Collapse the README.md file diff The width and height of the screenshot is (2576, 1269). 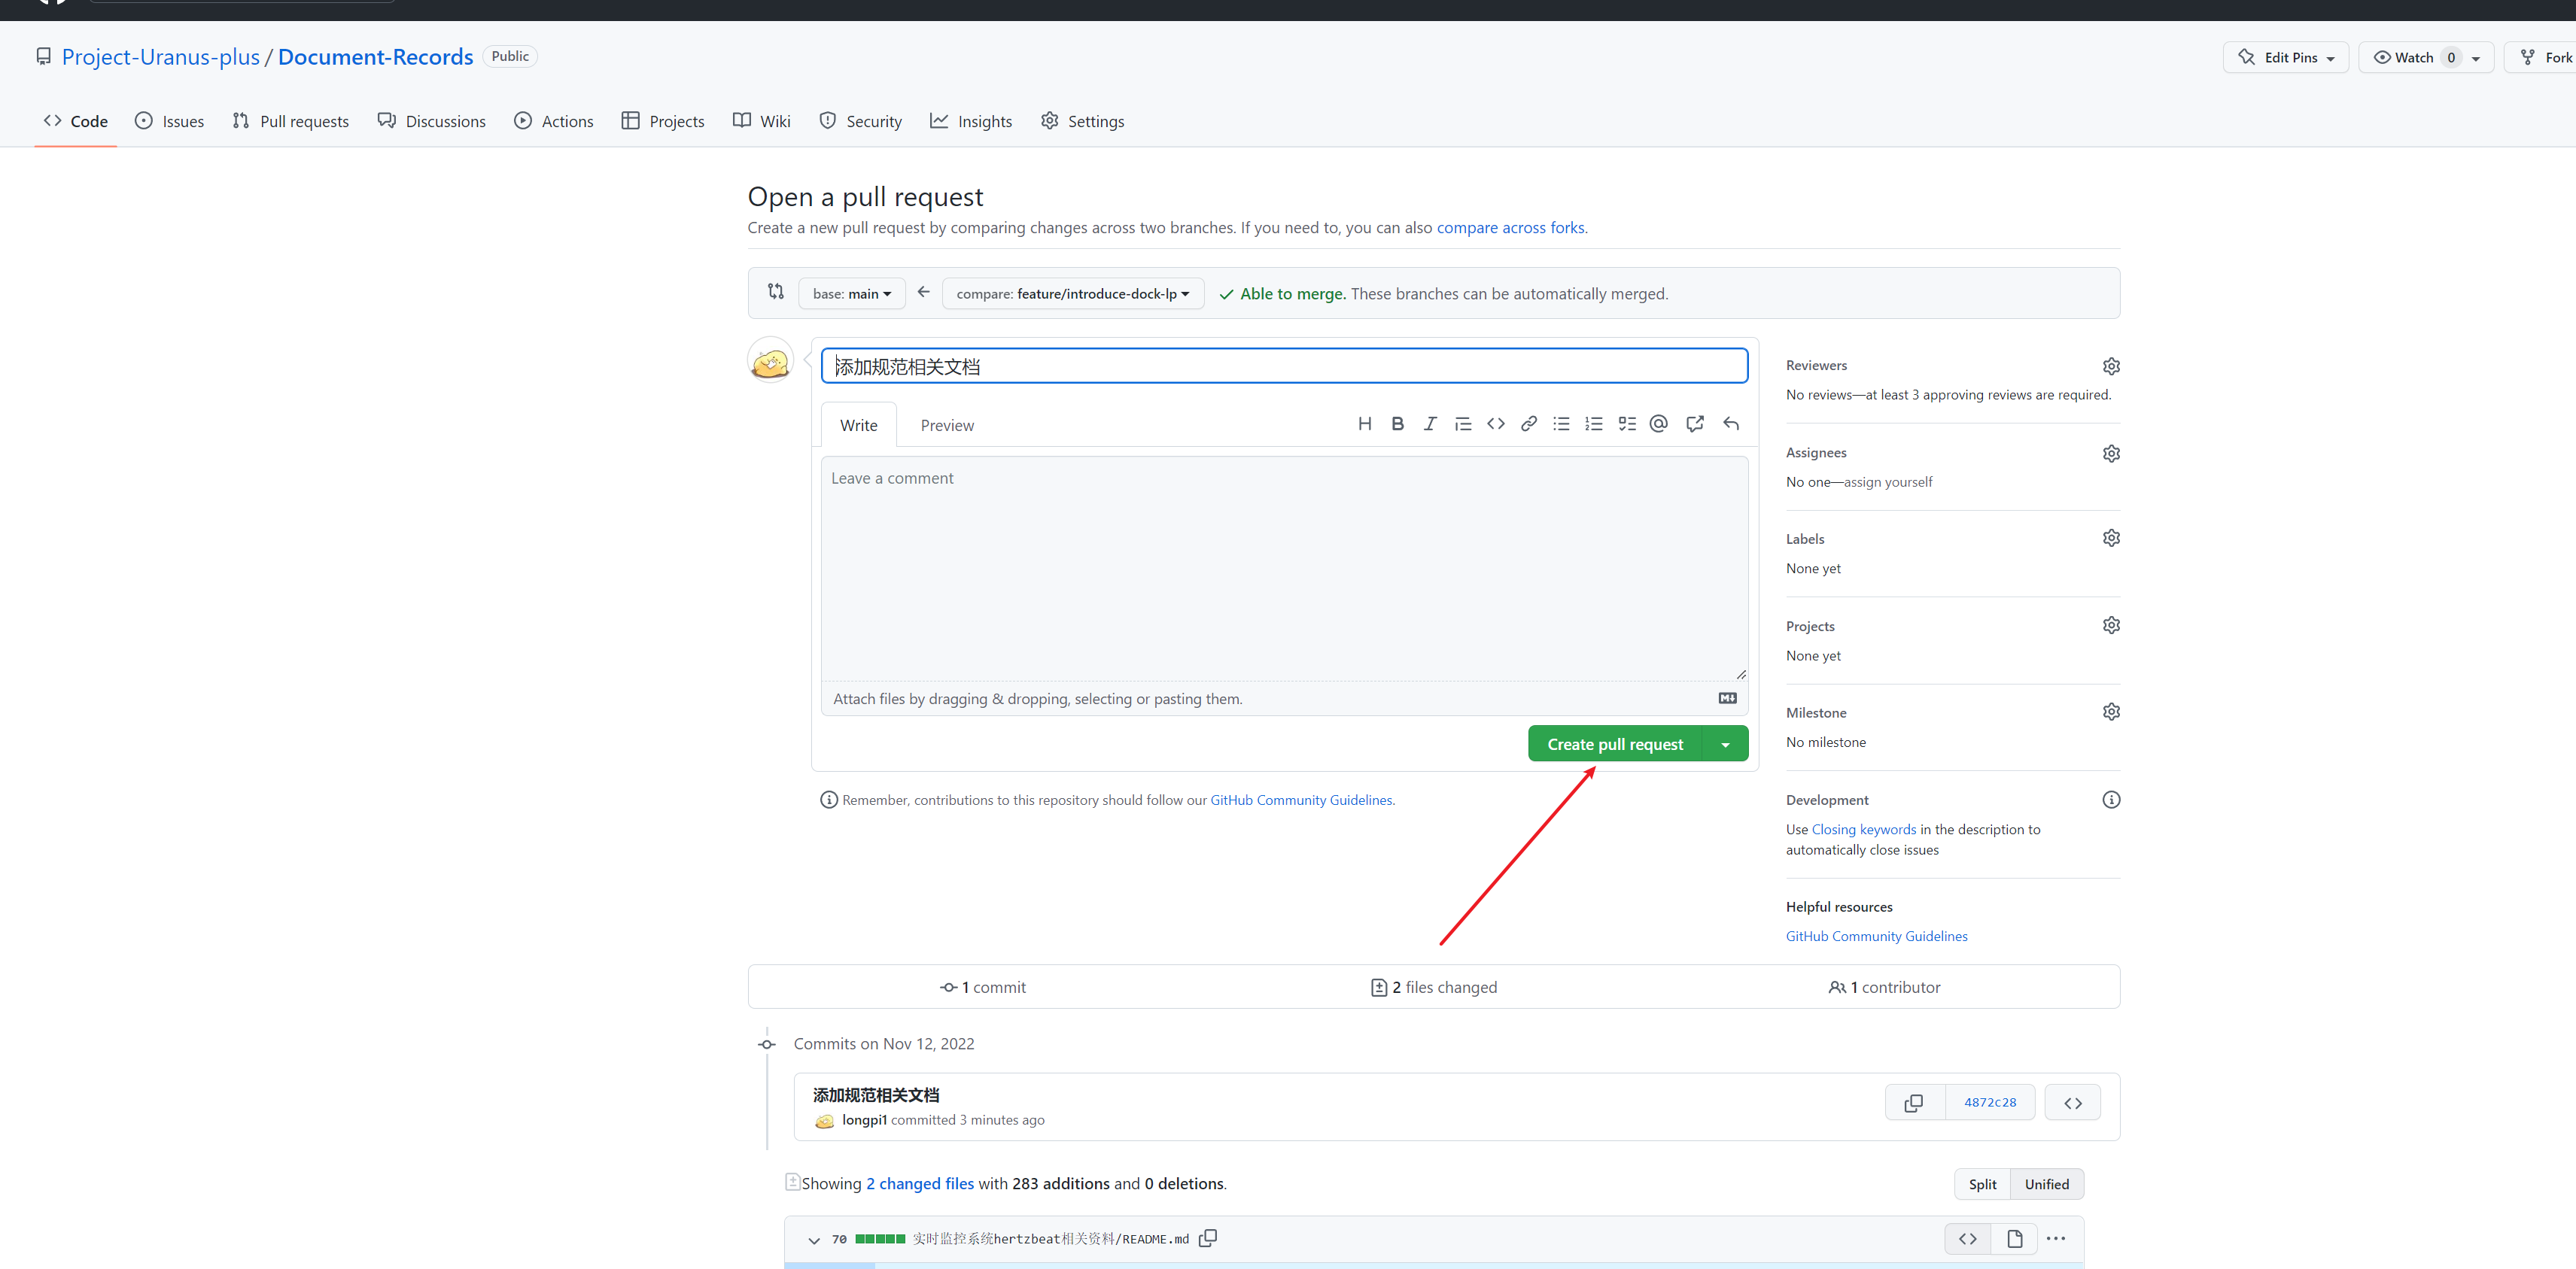(x=814, y=1239)
